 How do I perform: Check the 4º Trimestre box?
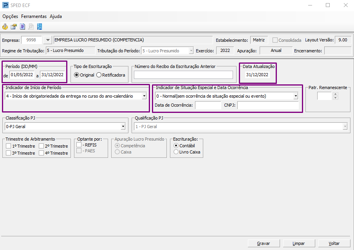[41, 153]
